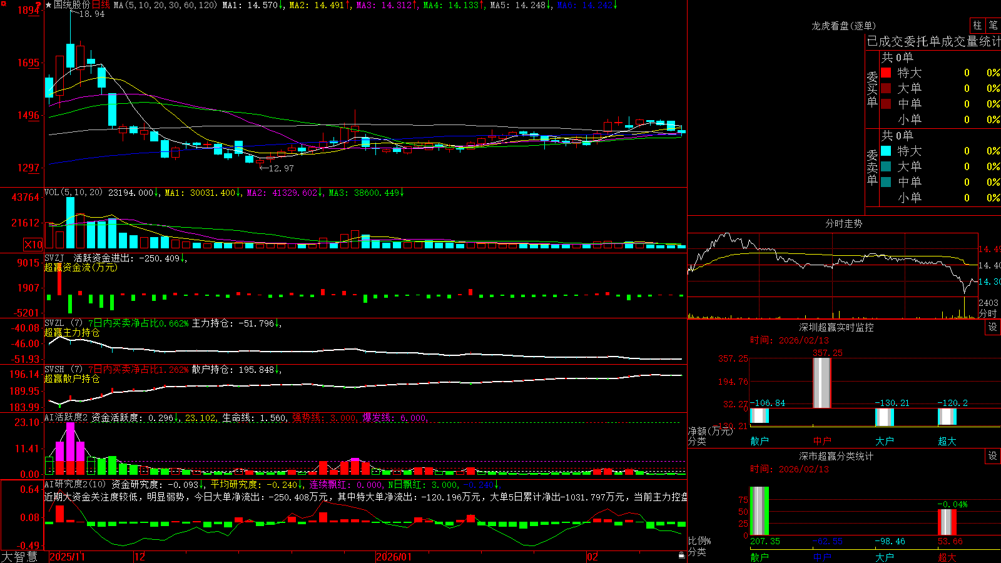
Task: Click the MA(5,10,20,30,60,120) indicator label
Action: click(x=165, y=5)
